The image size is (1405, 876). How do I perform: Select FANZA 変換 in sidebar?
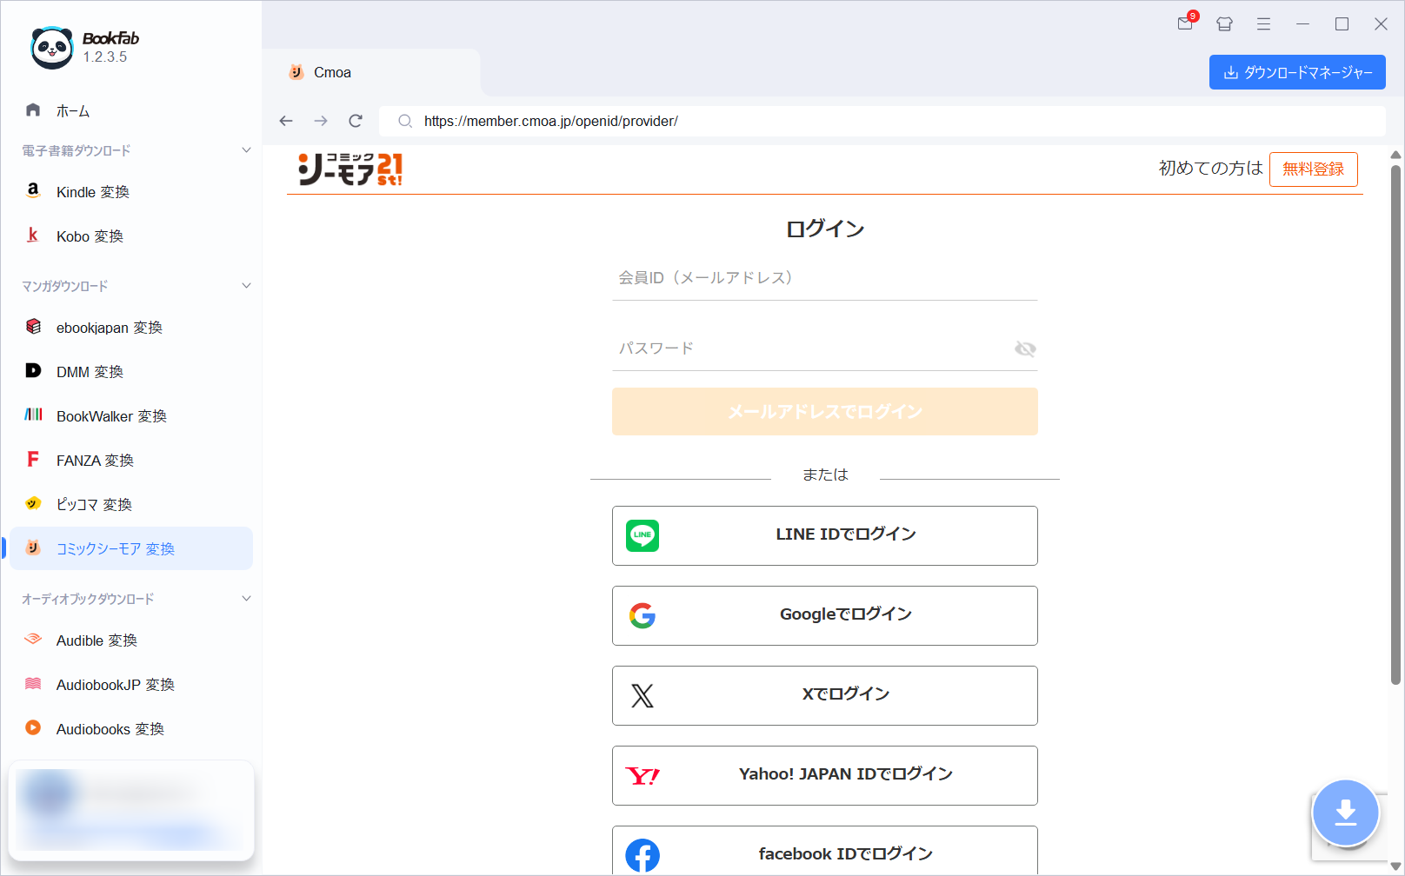click(131, 460)
